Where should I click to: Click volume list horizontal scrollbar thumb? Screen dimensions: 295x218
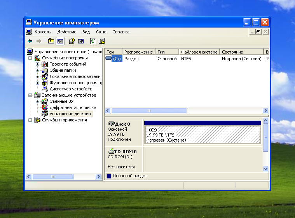click(x=149, y=111)
